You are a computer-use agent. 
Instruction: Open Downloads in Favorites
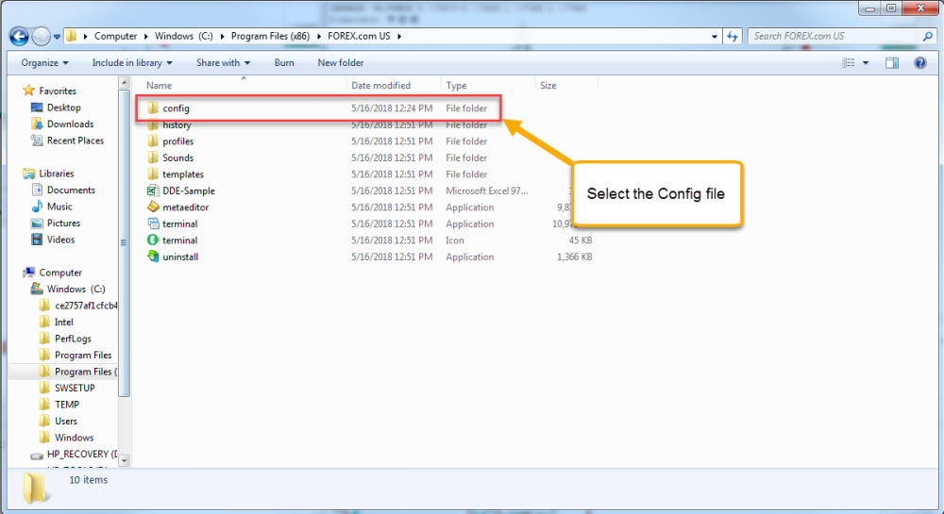[71, 124]
